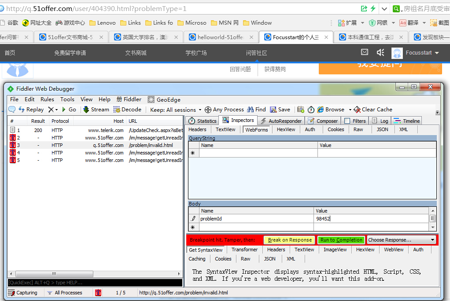Click Break on Response button
Image resolution: width=450 pixels, height=301 pixels.
tap(289, 240)
